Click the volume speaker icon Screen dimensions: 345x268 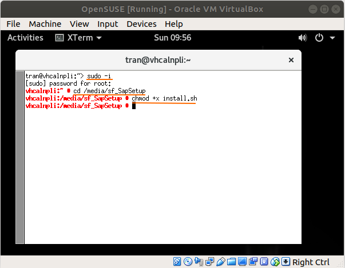coord(303,38)
